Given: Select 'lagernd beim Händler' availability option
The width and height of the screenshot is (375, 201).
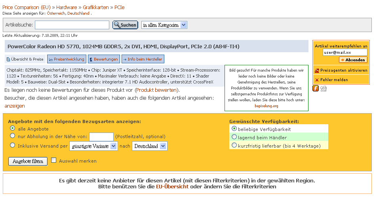Looking at the screenshot, I should tap(234, 137).
